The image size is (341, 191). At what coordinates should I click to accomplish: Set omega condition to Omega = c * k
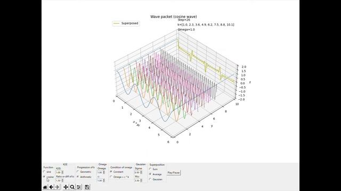(x=111, y=177)
